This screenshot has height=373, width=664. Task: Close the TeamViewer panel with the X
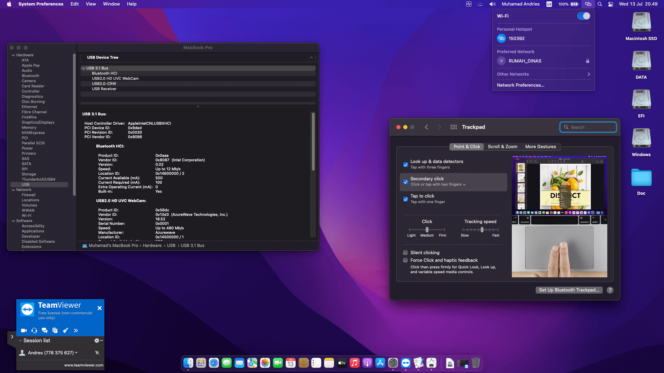pos(100,308)
